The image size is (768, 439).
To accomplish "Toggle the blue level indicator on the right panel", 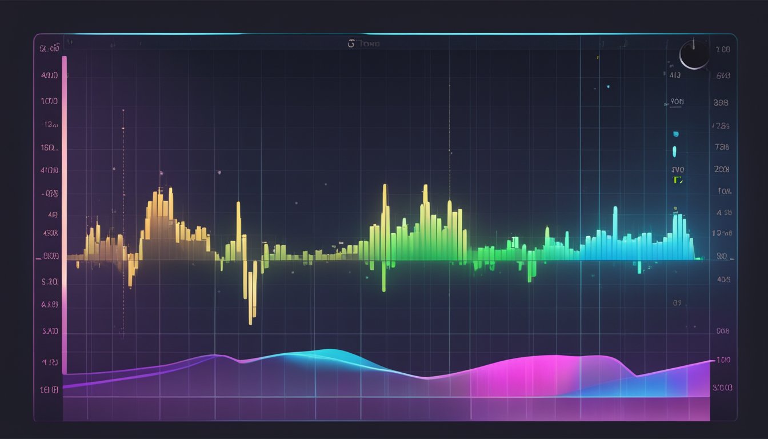I will click(674, 150).
